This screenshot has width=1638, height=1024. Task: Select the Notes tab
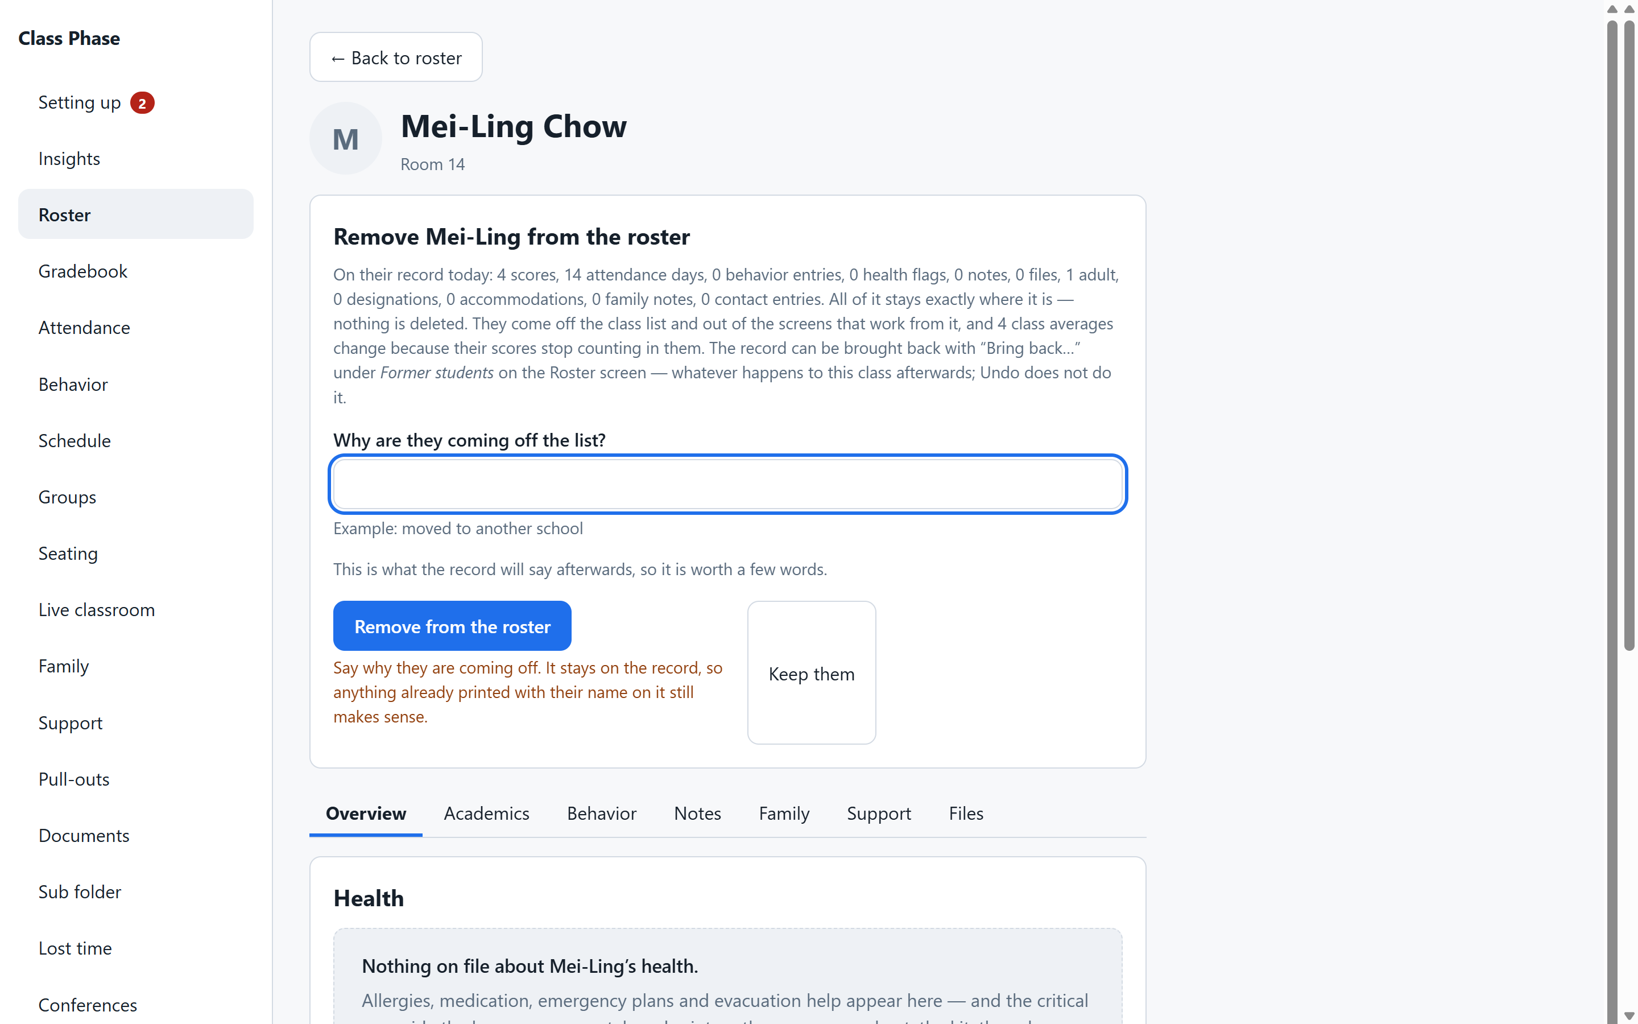point(697,814)
